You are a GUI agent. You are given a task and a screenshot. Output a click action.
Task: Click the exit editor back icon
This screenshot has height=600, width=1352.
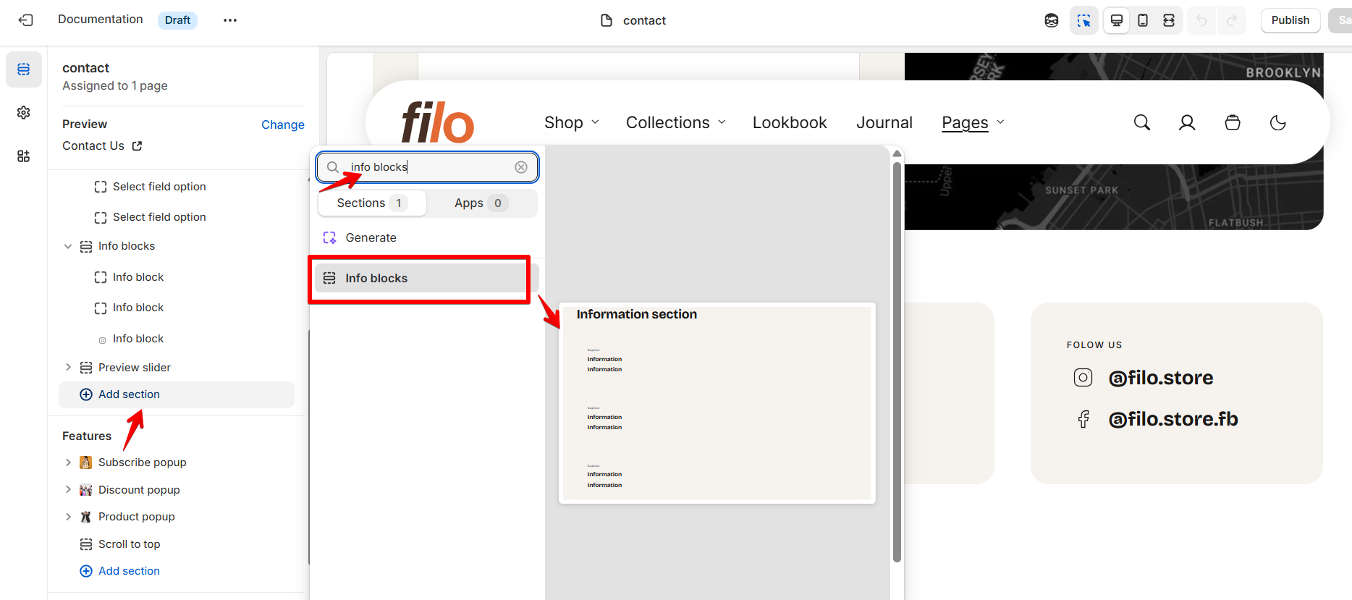(x=26, y=20)
